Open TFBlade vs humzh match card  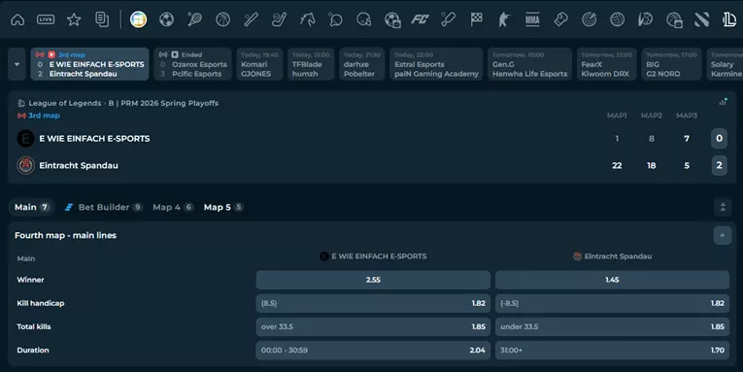[311, 64]
